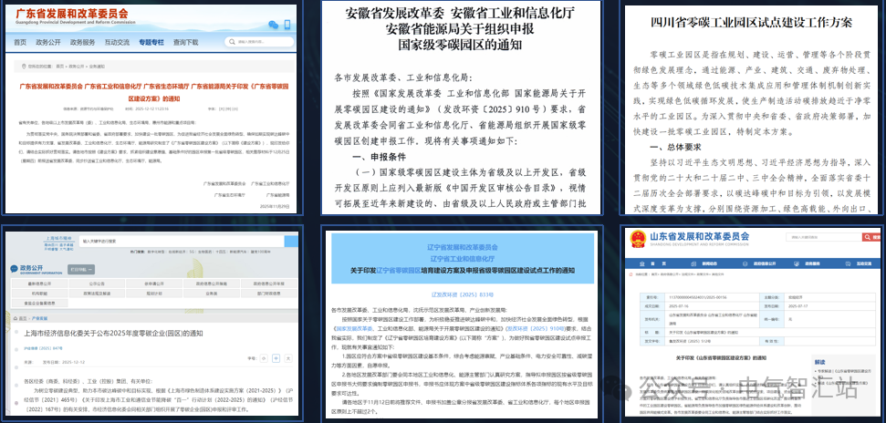Click the national emblem icon on the Shandong page

[x=638, y=239]
